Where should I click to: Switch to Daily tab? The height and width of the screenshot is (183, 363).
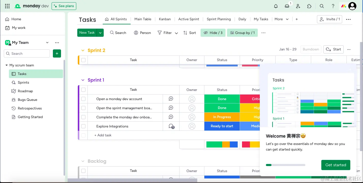coord(242,19)
